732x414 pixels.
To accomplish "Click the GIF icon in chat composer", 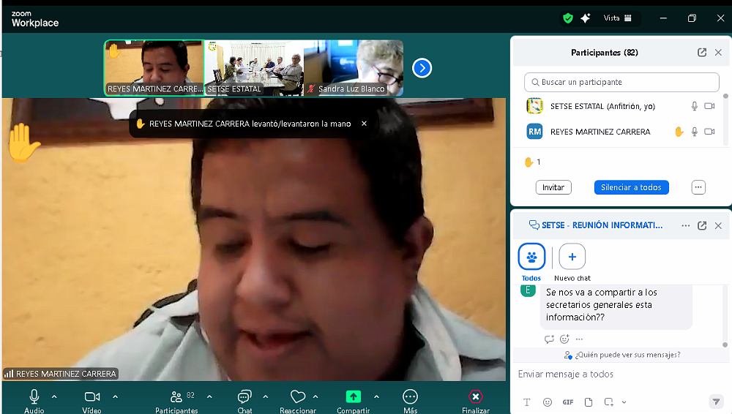I will click(568, 402).
